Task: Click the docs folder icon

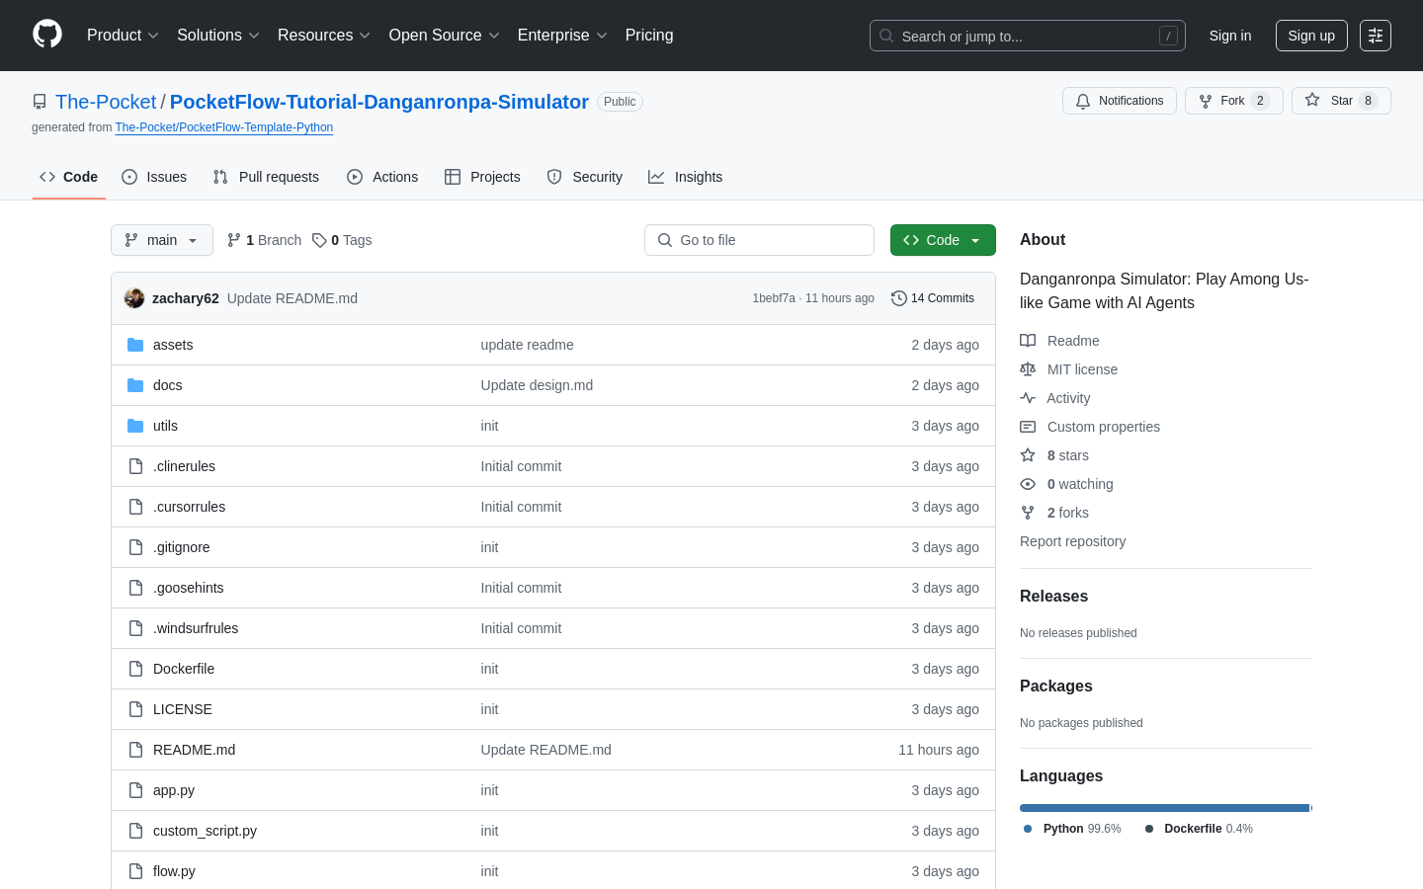Action: tap(135, 385)
